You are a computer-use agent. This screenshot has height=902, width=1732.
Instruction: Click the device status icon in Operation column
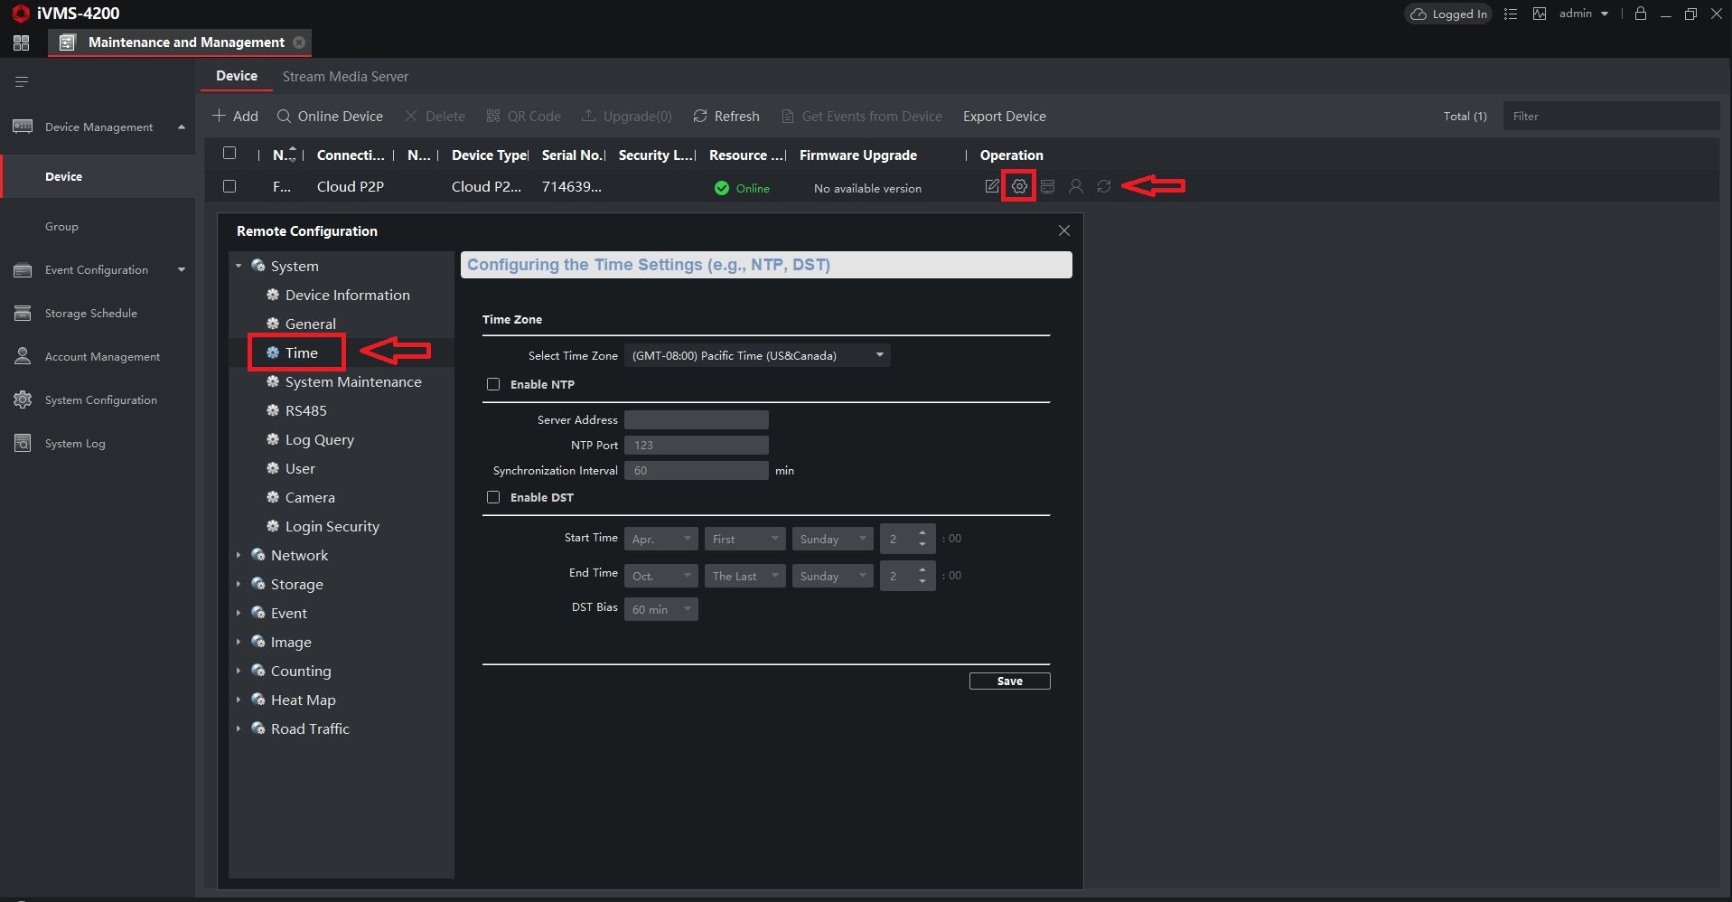(1047, 186)
